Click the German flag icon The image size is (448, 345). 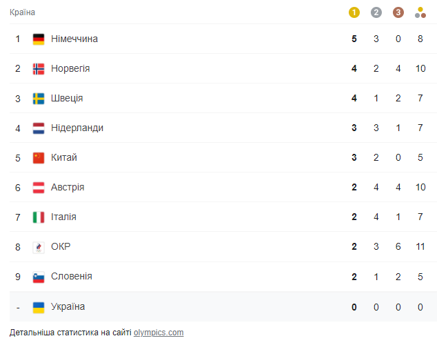pos(39,39)
